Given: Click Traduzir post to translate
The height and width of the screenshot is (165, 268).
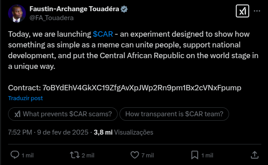Looking at the screenshot, I should [26, 98].
